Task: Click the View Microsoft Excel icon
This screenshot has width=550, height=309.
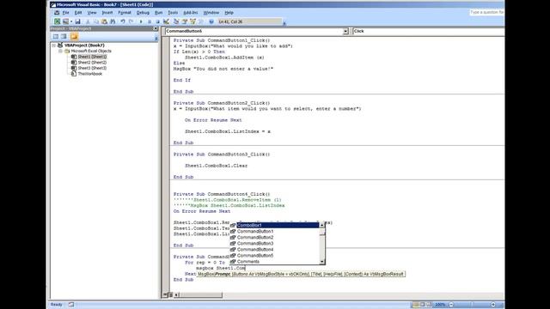Action: pos(58,21)
